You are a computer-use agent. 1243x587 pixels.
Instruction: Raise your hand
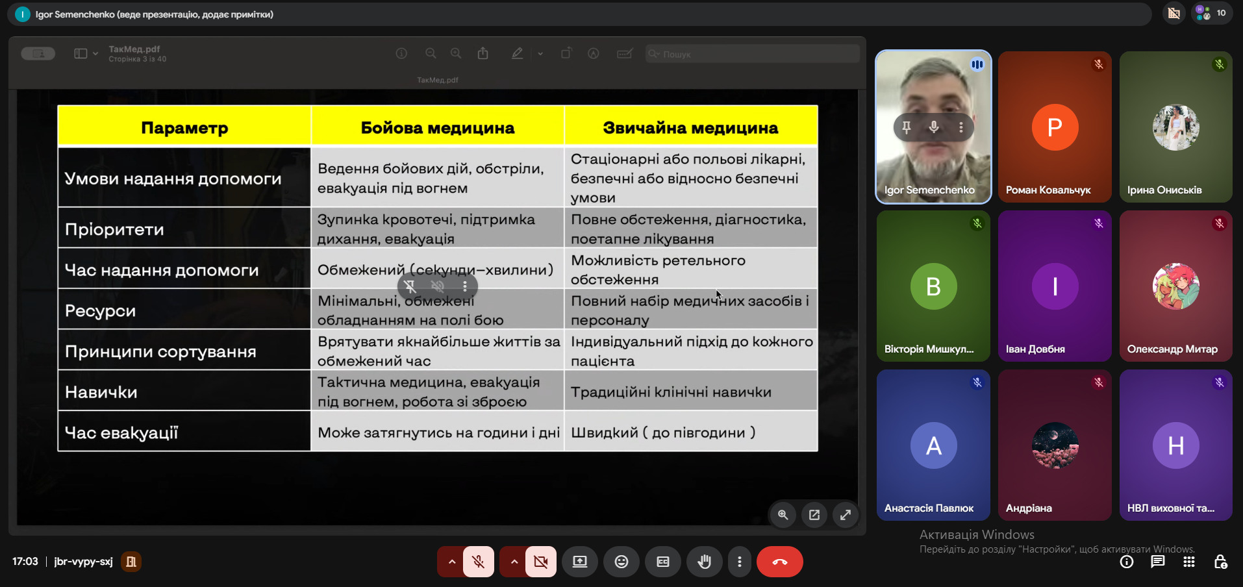coord(705,562)
